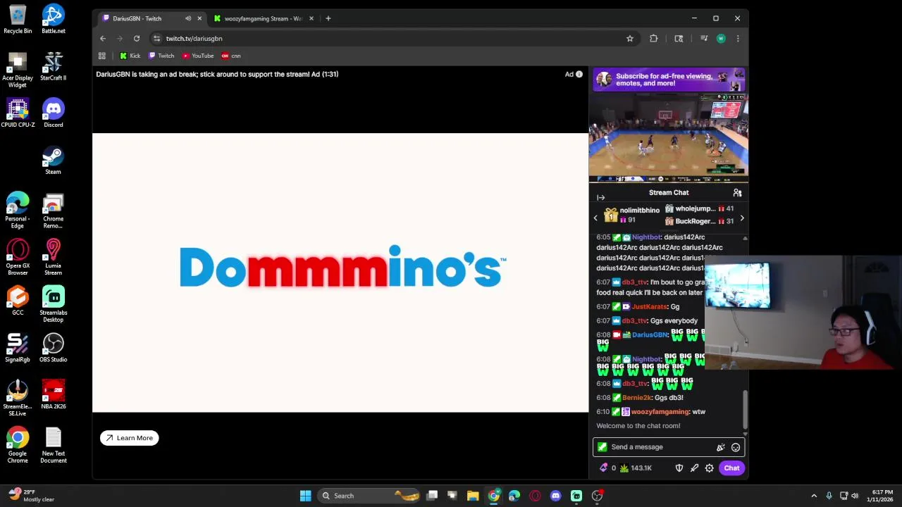902x507 pixels.
Task: Switch to the DariusGBN - Twitch tab
Action: (150, 18)
